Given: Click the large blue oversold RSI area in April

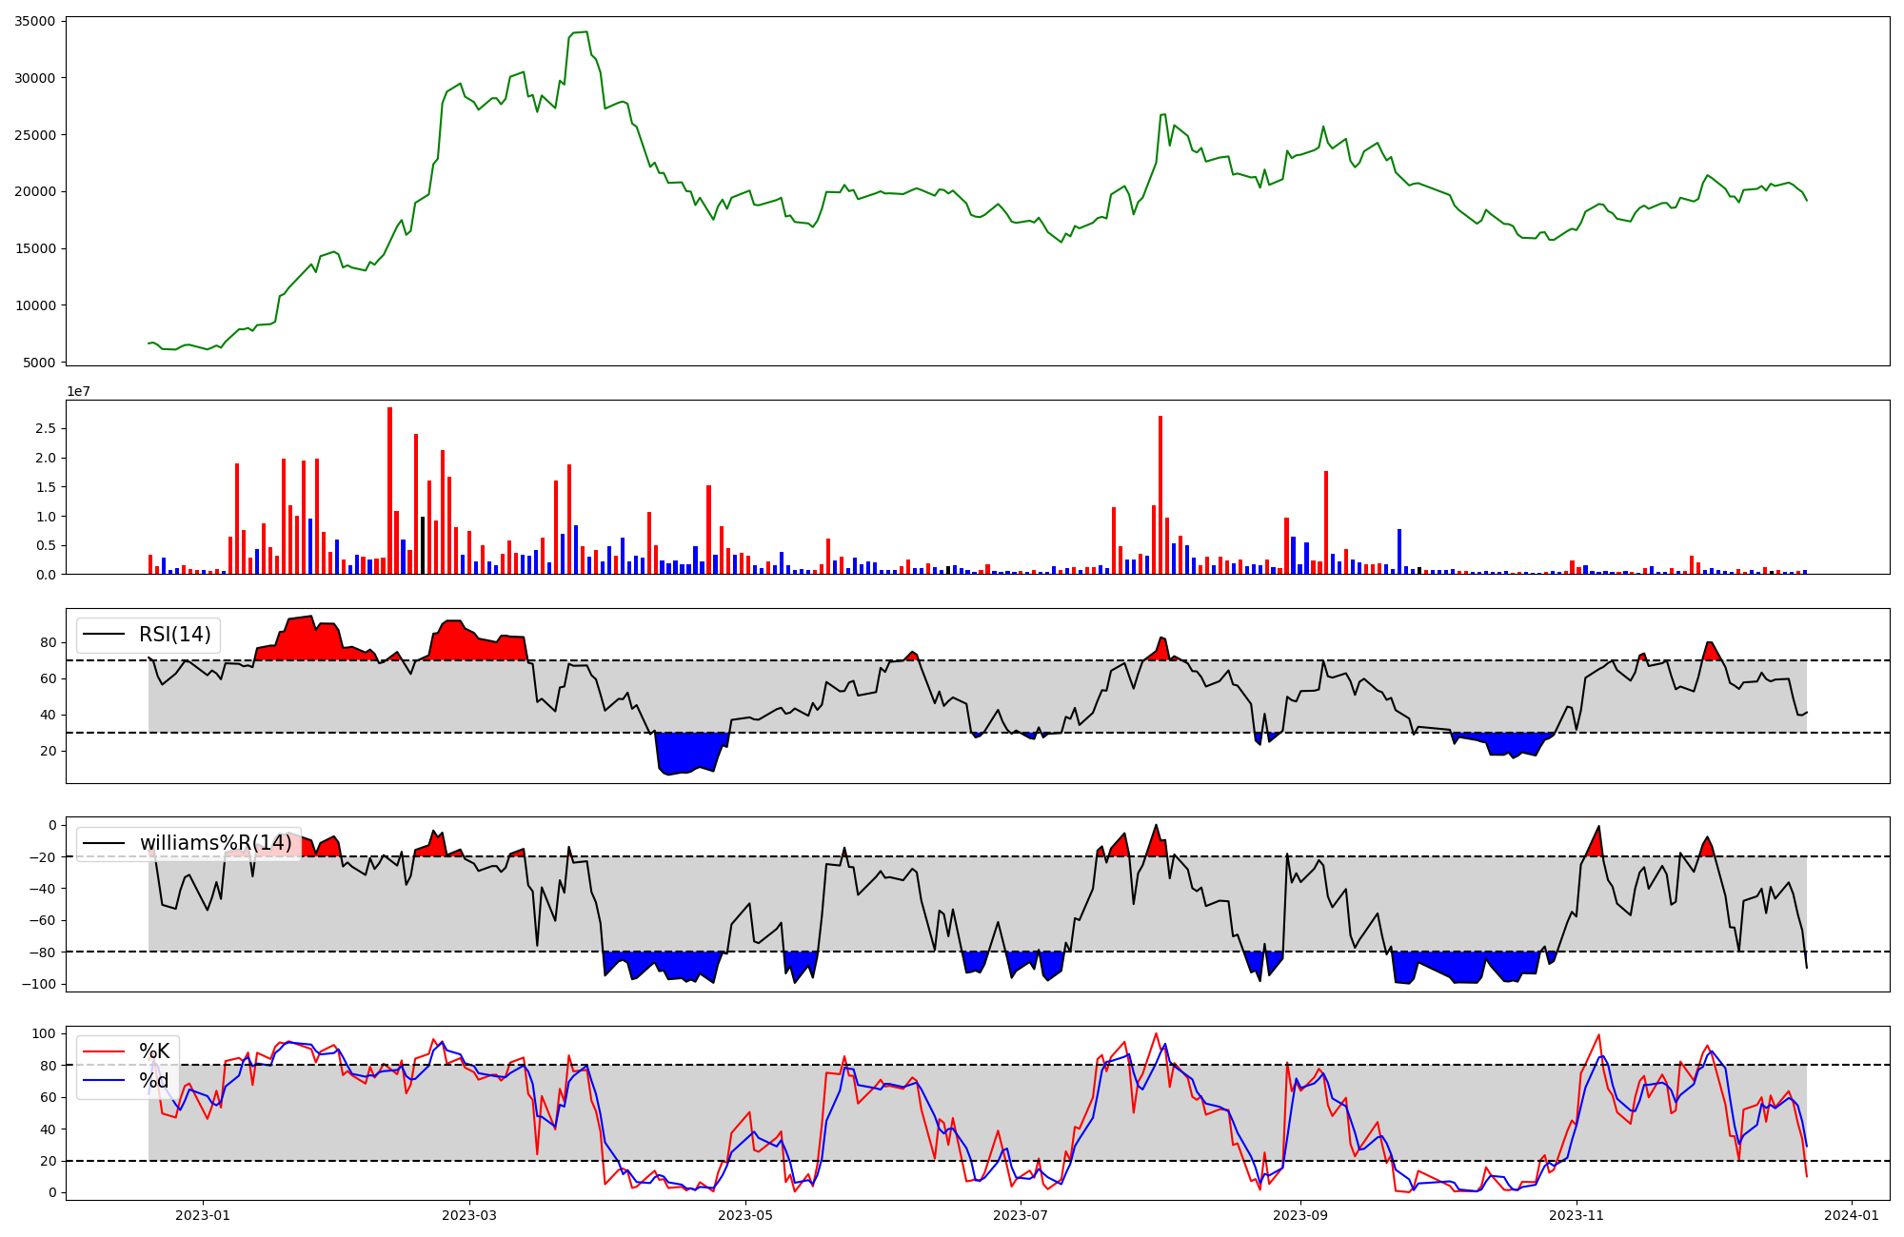Looking at the screenshot, I should click(690, 752).
